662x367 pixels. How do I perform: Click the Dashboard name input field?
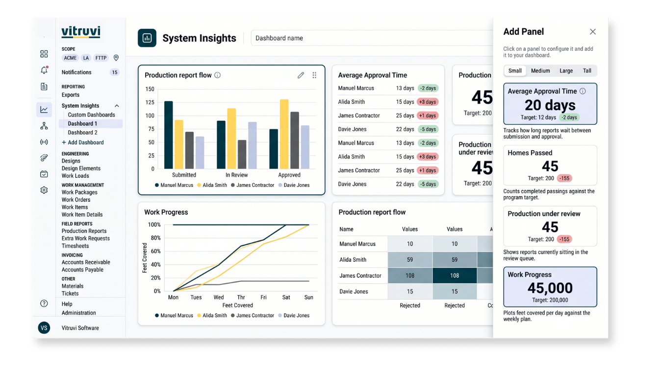(373, 38)
